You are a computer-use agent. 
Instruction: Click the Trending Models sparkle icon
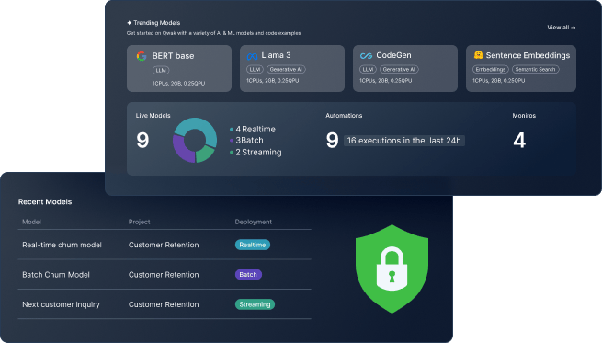tap(129, 23)
